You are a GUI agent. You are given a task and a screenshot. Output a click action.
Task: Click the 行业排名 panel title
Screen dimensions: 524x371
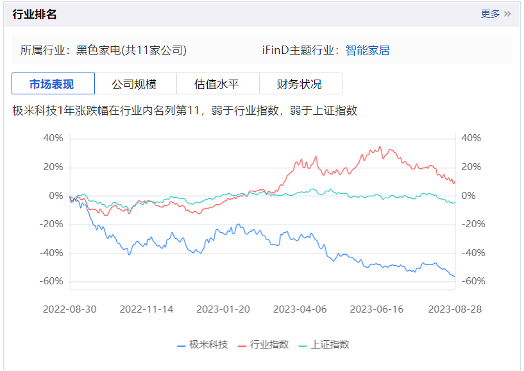pos(35,14)
